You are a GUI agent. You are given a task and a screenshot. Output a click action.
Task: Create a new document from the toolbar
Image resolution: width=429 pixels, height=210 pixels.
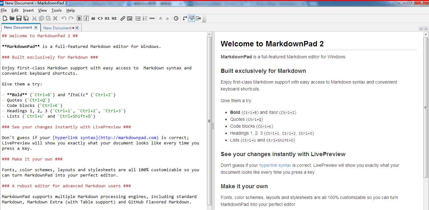5,18
